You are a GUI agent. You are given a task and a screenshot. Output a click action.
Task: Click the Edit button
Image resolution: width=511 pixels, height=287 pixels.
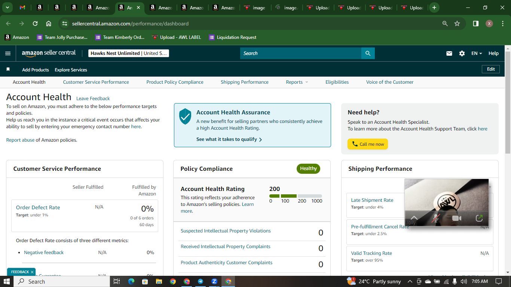tap(491, 69)
